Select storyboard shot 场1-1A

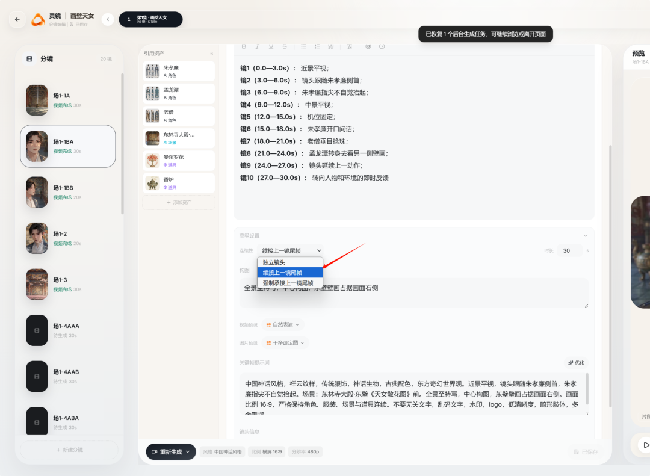(x=68, y=100)
